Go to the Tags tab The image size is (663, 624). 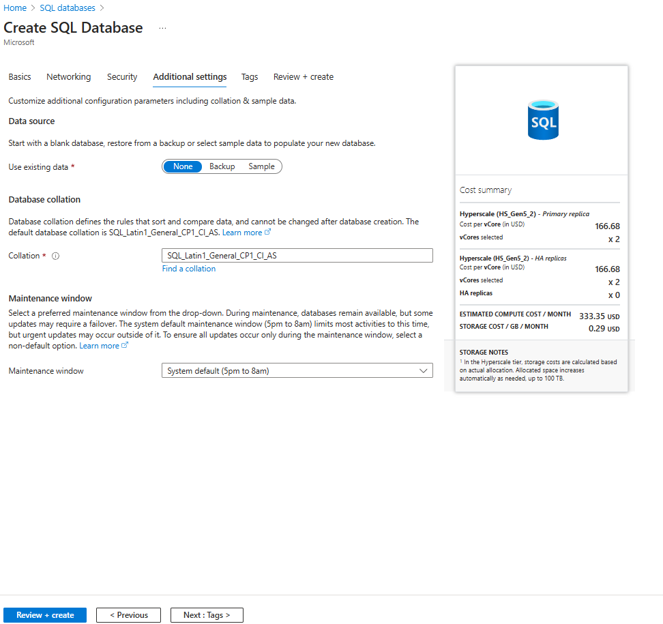point(250,77)
